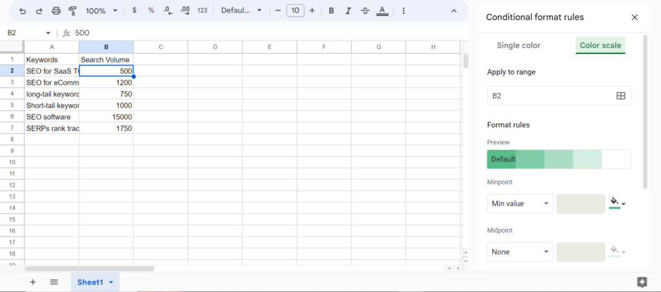Toggle italic formatting
This screenshot has height=292, width=661.
348,11
